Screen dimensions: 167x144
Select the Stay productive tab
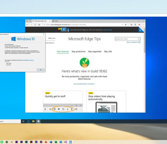click(78, 51)
